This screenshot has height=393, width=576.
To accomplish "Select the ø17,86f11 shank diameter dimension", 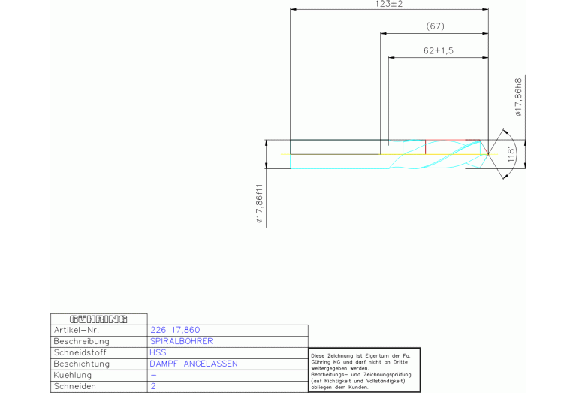I will pos(260,204).
